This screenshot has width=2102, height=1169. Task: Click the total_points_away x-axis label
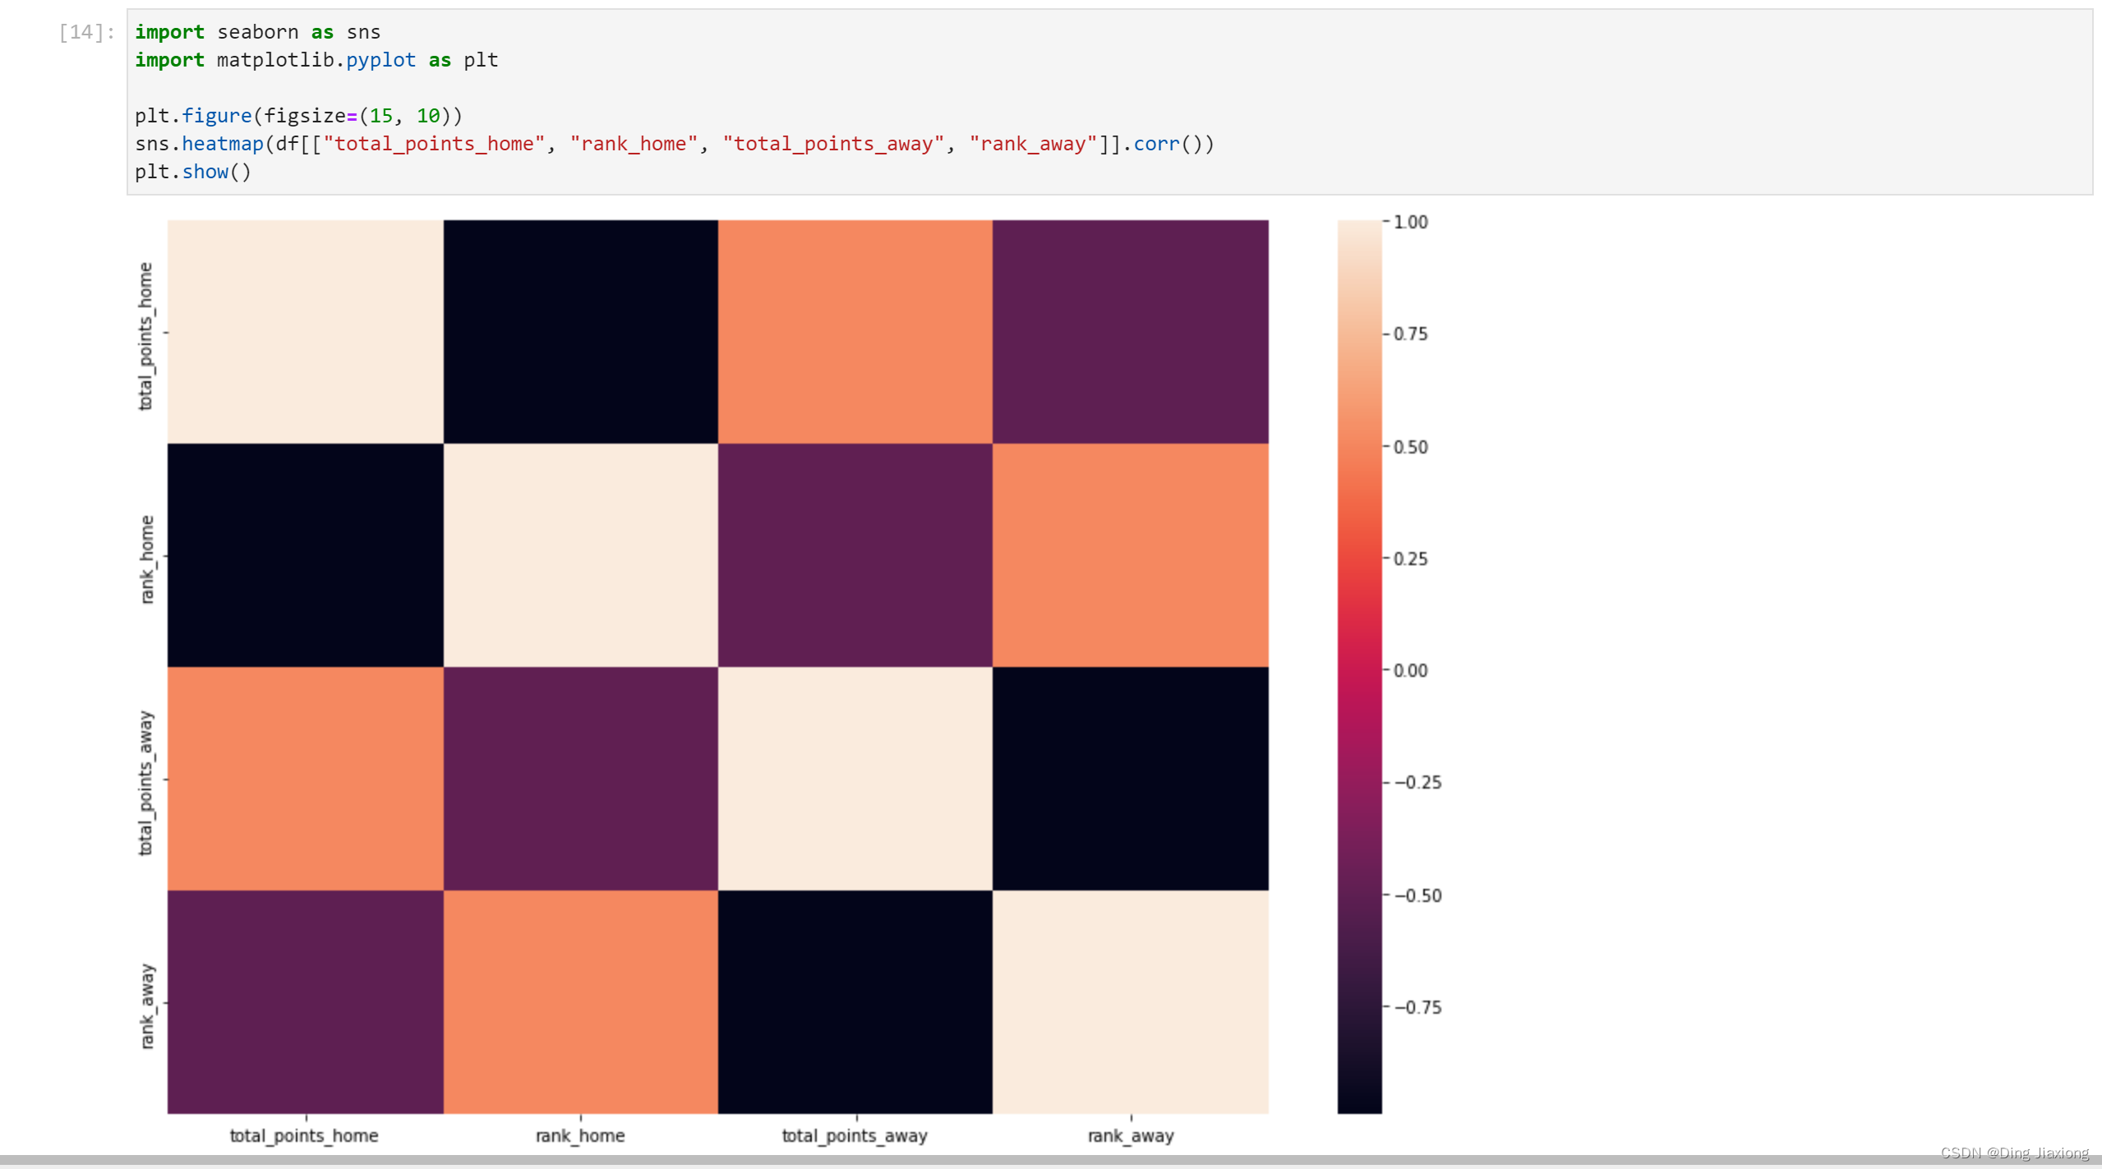tap(855, 1136)
